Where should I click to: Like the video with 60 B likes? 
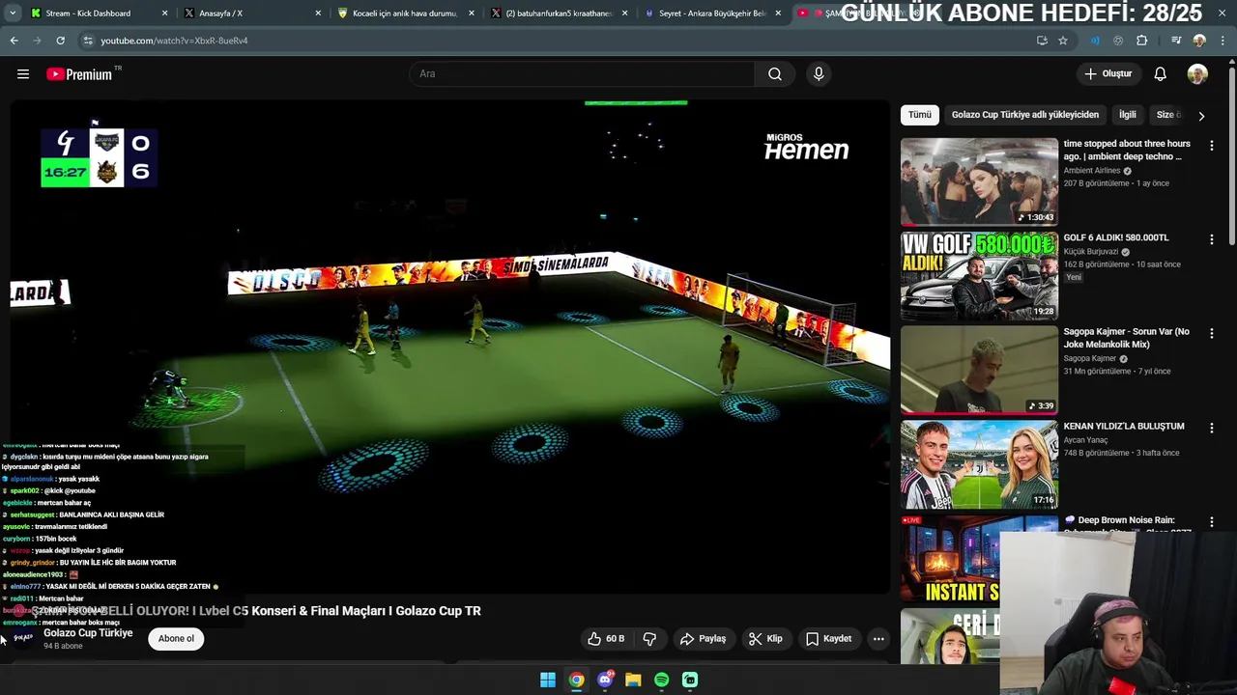click(x=606, y=639)
